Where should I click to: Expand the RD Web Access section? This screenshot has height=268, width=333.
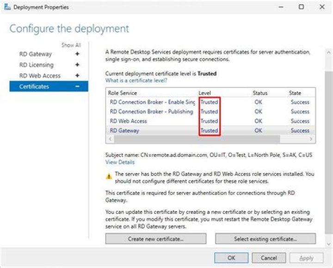tap(77, 75)
